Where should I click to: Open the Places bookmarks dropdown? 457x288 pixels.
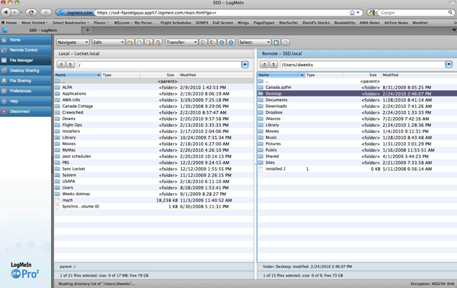pos(101,23)
